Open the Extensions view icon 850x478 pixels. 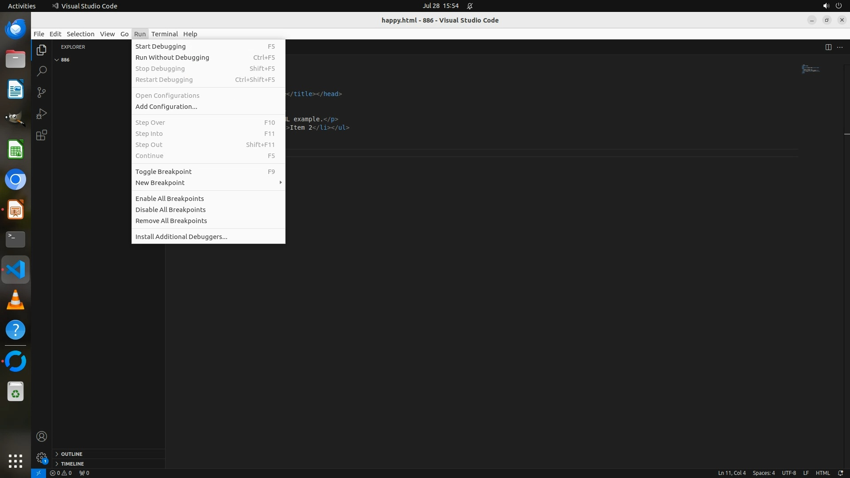(42, 135)
